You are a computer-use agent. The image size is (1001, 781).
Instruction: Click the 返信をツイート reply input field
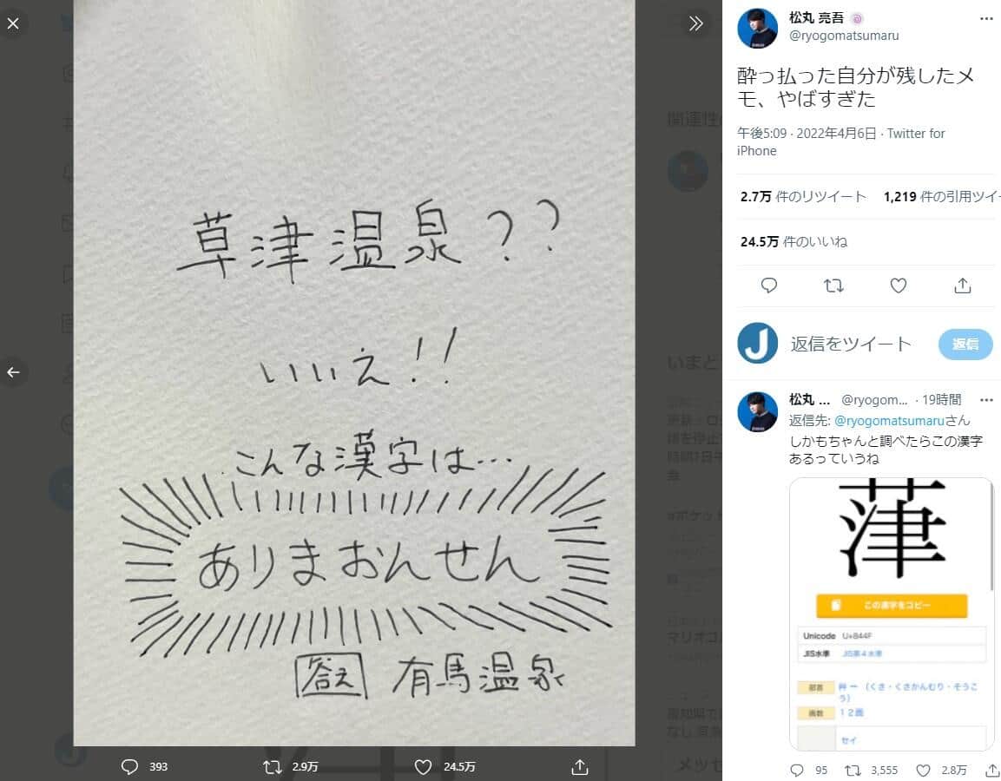[851, 344]
